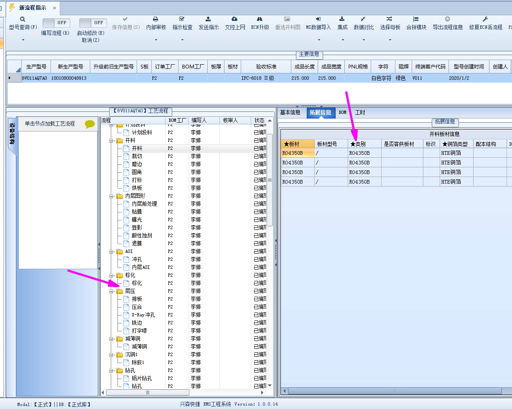Switch to the BOM tab
The width and height of the screenshot is (512, 409).
343,113
